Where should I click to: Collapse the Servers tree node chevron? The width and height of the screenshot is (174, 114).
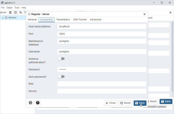pyautogui.click(x=3, y=18)
